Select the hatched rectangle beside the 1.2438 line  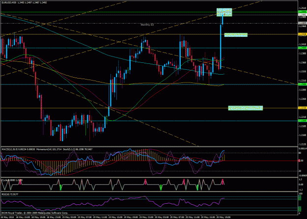click(236, 35)
